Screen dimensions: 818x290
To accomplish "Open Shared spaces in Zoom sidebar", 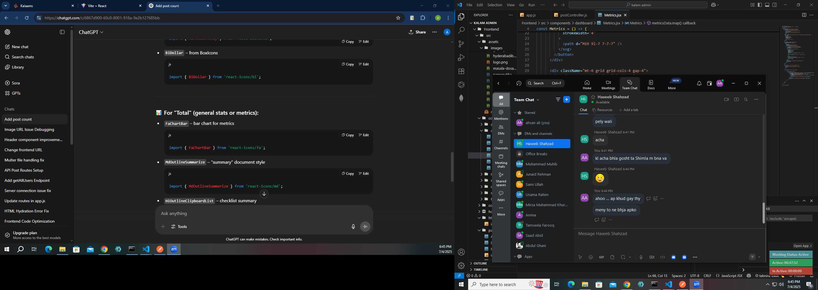I will (x=501, y=180).
